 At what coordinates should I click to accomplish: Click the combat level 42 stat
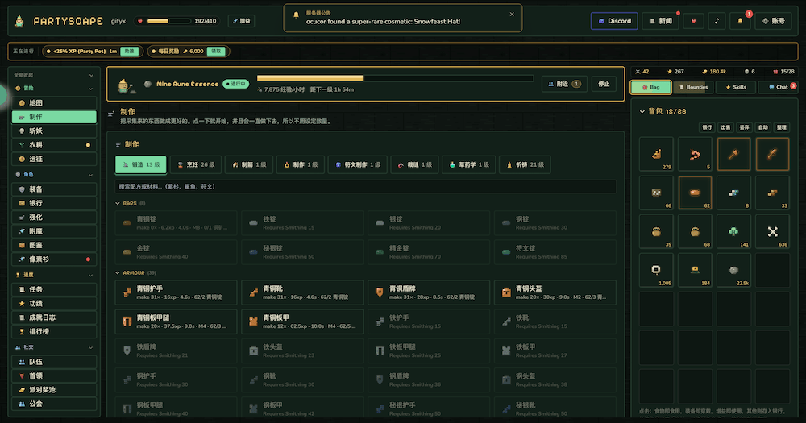coord(642,72)
